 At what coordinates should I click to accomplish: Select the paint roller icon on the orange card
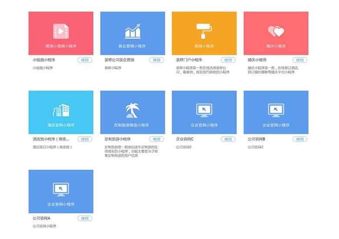[x=204, y=31]
